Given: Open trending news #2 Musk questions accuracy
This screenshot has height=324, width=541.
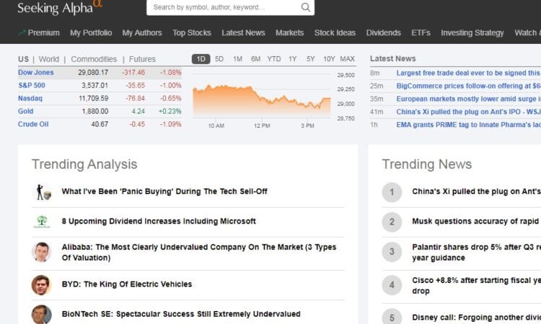Looking at the screenshot, I should [x=476, y=222].
